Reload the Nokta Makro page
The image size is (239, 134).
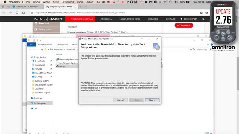coord(17,13)
